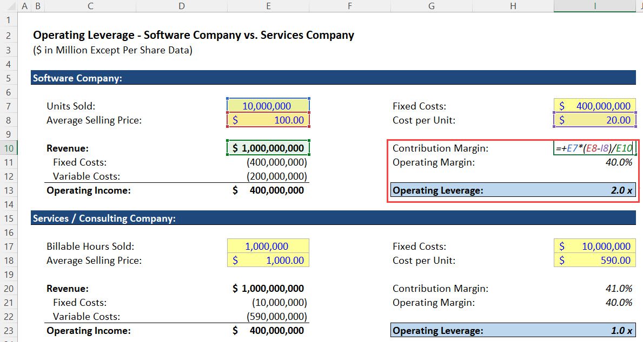The image size is (643, 342).
Task: Click the Billable Hours Sold cell 1,000,000
Action: point(268,246)
